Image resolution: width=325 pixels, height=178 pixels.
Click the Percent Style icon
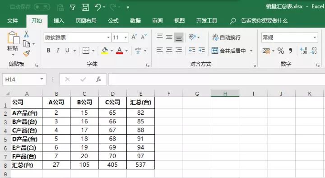coord(281,51)
